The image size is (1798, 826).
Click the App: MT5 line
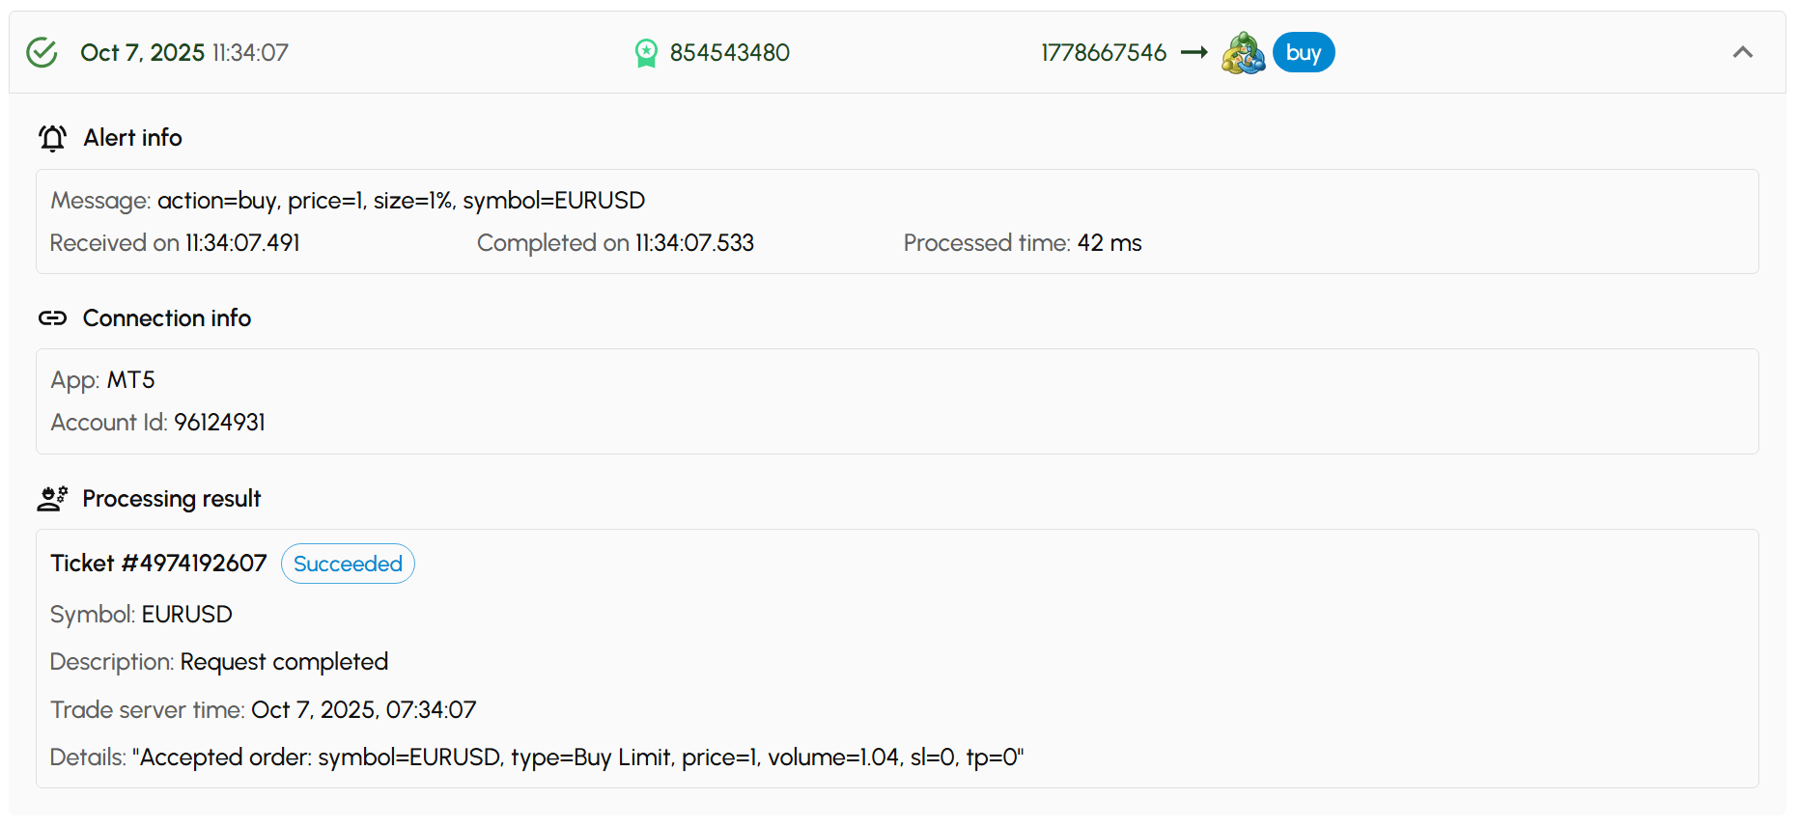tap(103, 380)
